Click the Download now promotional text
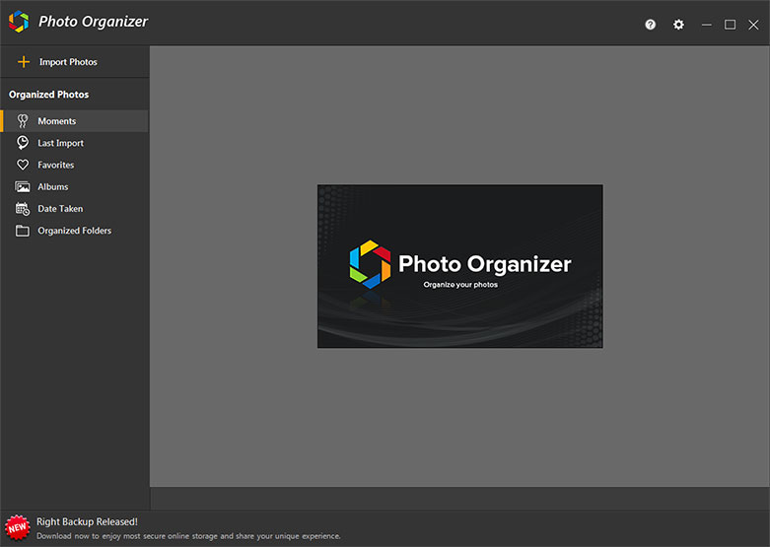The height and width of the screenshot is (547, 770). pyautogui.click(x=188, y=536)
